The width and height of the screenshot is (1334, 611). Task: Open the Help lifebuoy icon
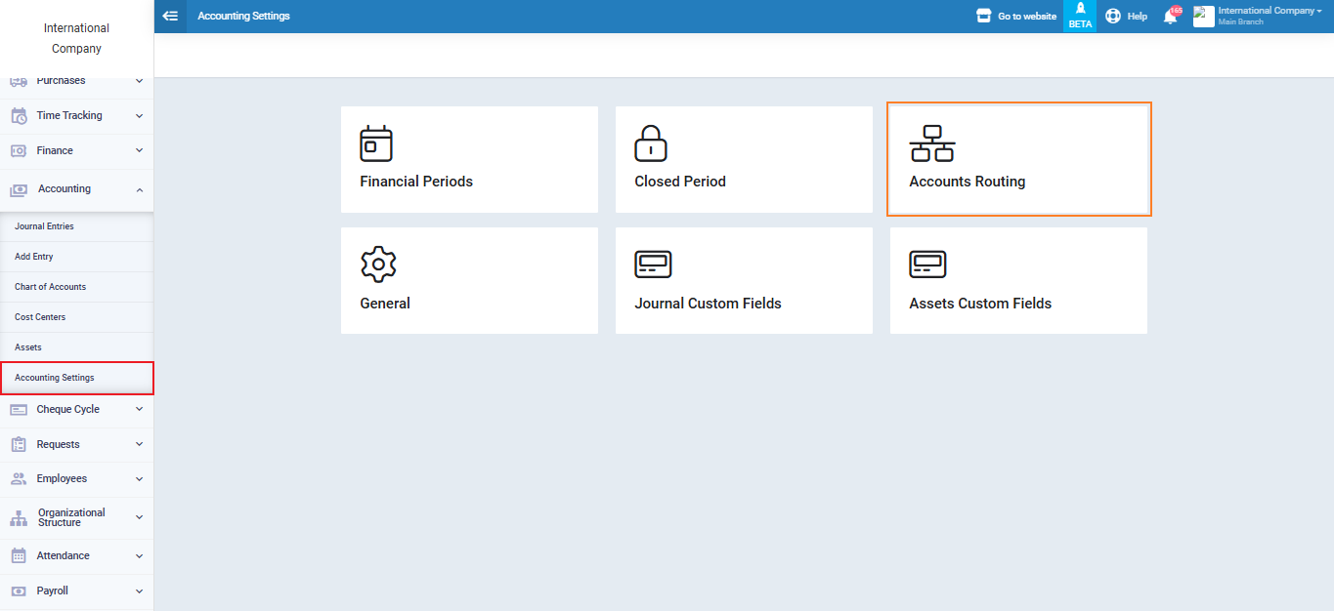tap(1113, 17)
